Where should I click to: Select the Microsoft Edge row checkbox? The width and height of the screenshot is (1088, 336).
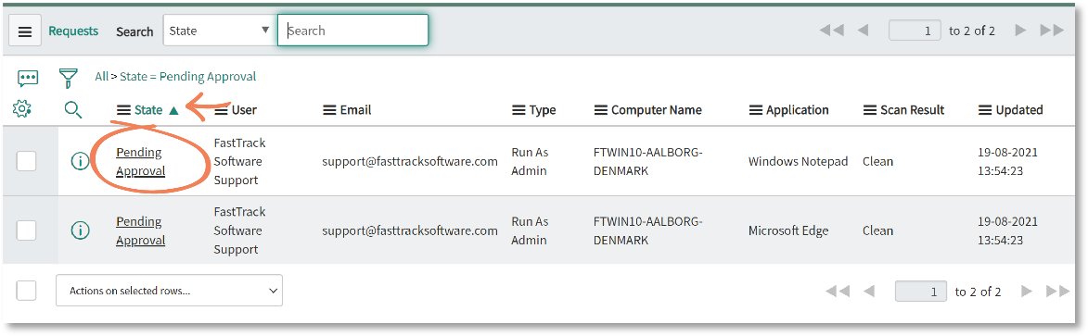(x=26, y=230)
